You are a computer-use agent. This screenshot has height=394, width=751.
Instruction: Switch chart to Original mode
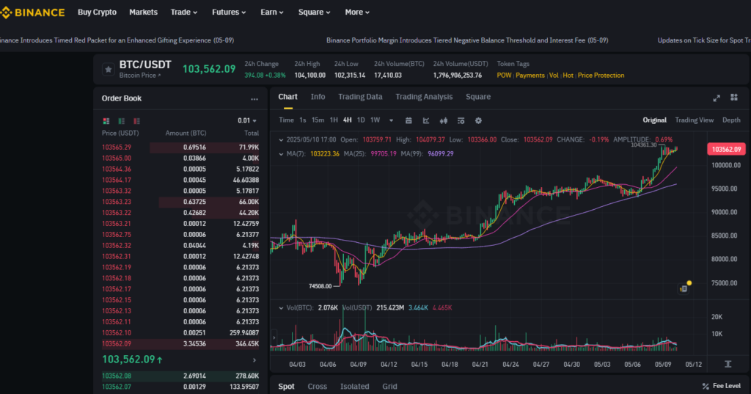(x=654, y=120)
